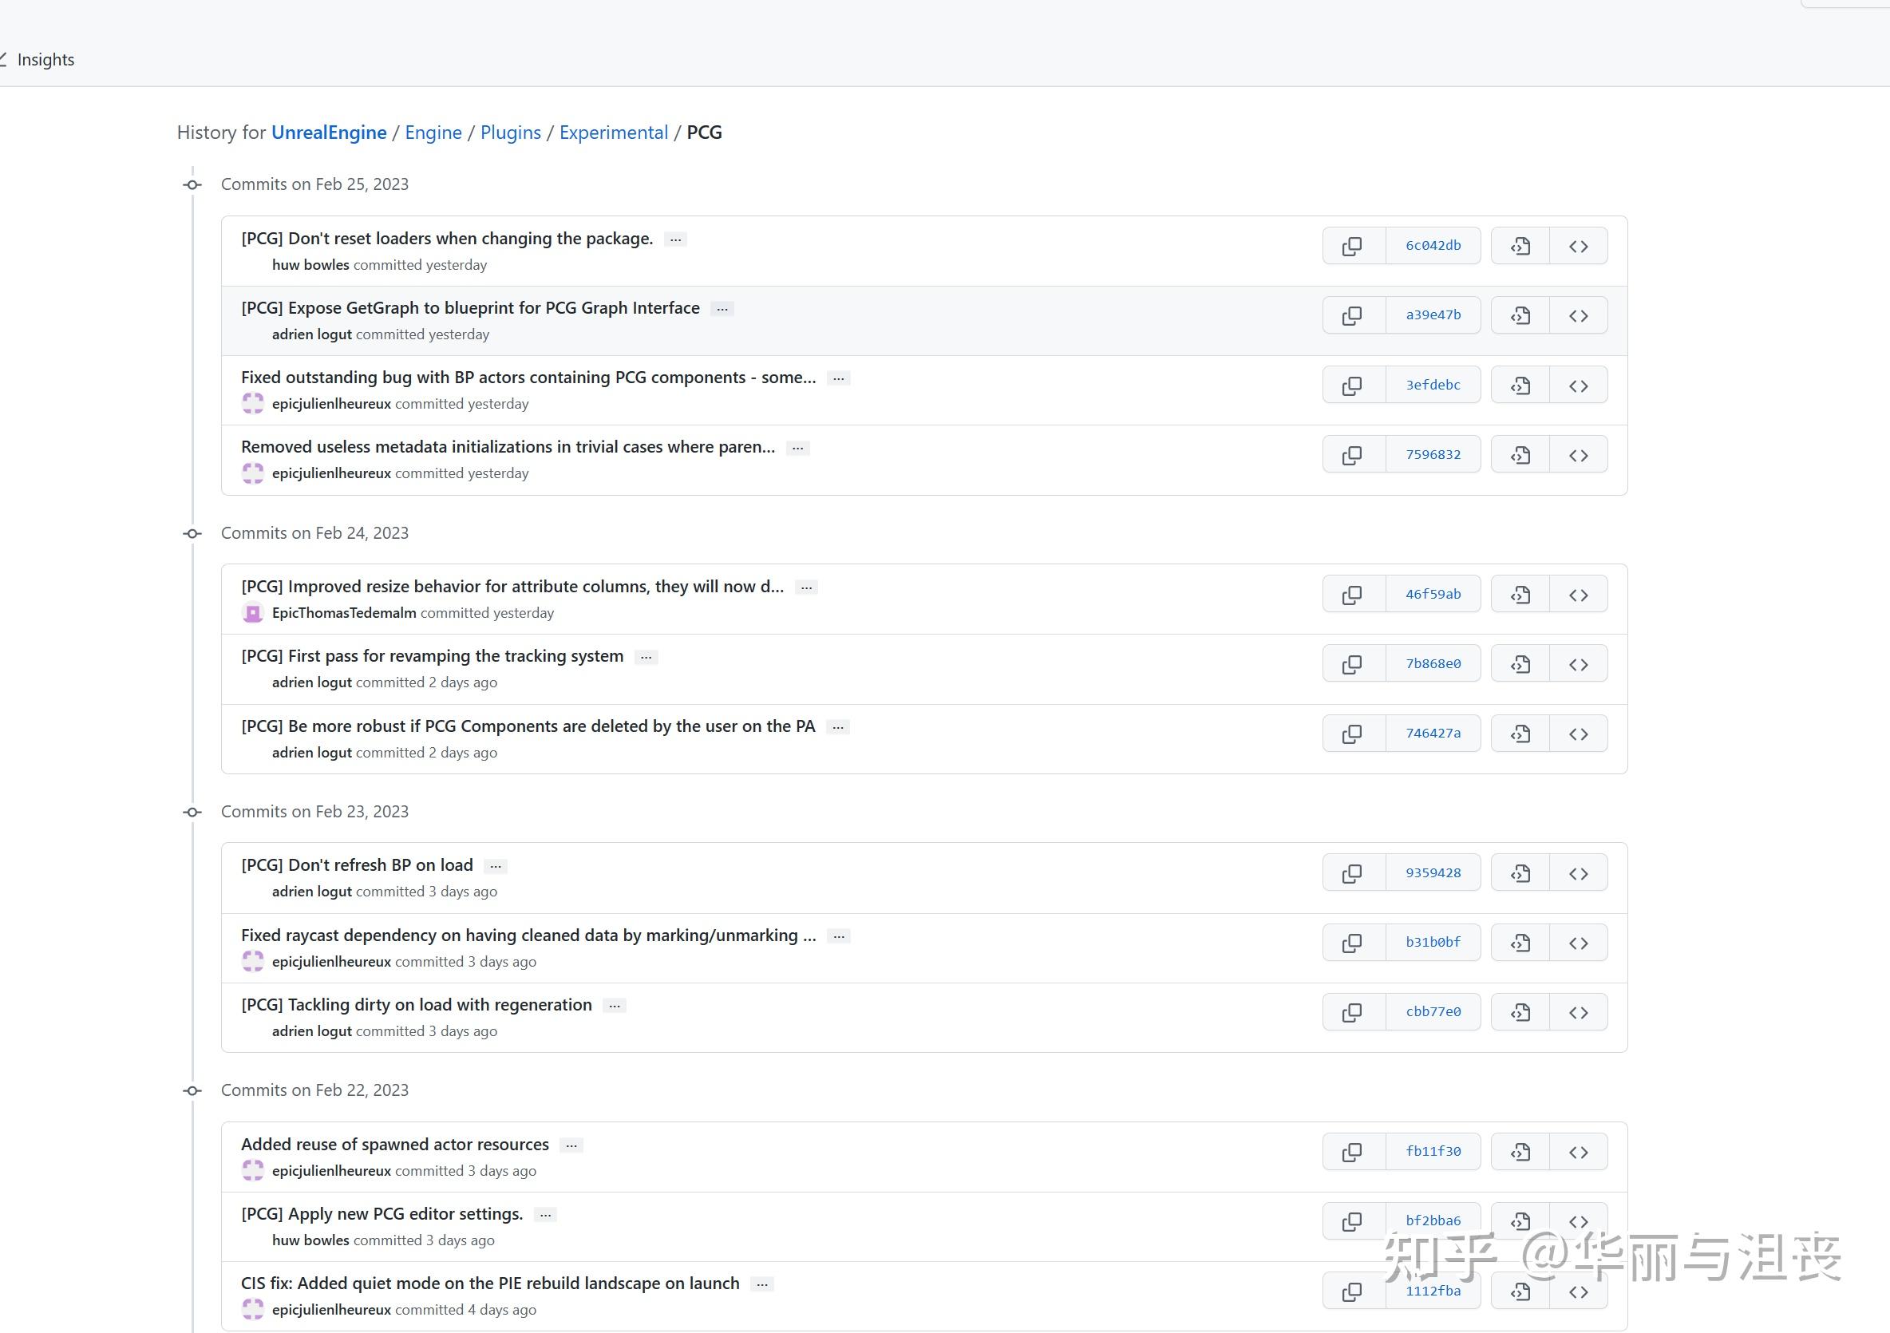Browse repository code at commit 46f59ab
The image size is (1890, 1333).
click(1578, 595)
